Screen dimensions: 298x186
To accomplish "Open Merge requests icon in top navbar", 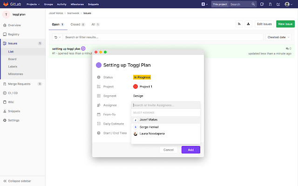I will [x=270, y=4].
